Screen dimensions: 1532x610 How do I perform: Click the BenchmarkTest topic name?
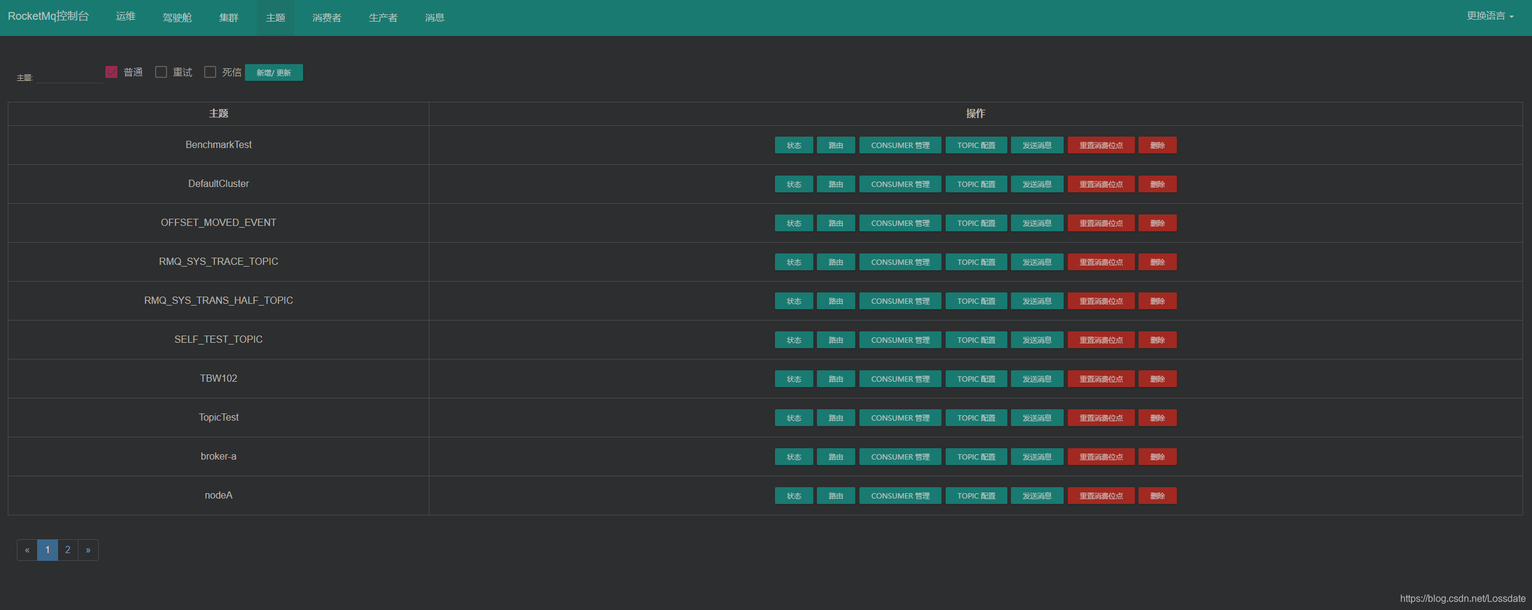[219, 144]
